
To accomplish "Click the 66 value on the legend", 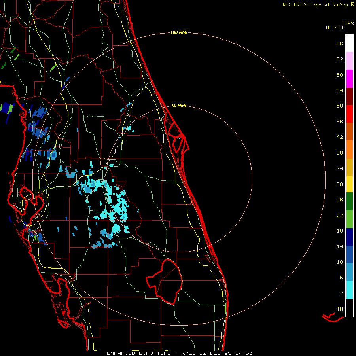I will (340, 44).
